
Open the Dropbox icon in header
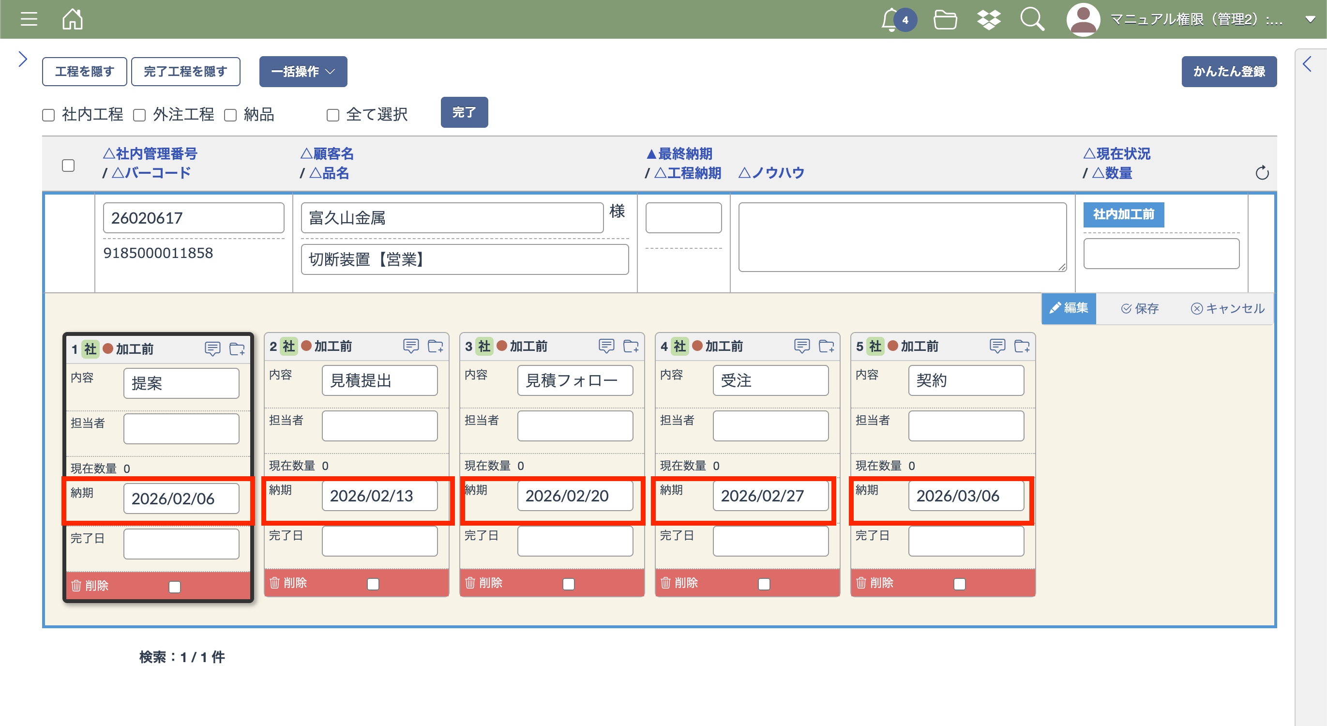(x=989, y=19)
